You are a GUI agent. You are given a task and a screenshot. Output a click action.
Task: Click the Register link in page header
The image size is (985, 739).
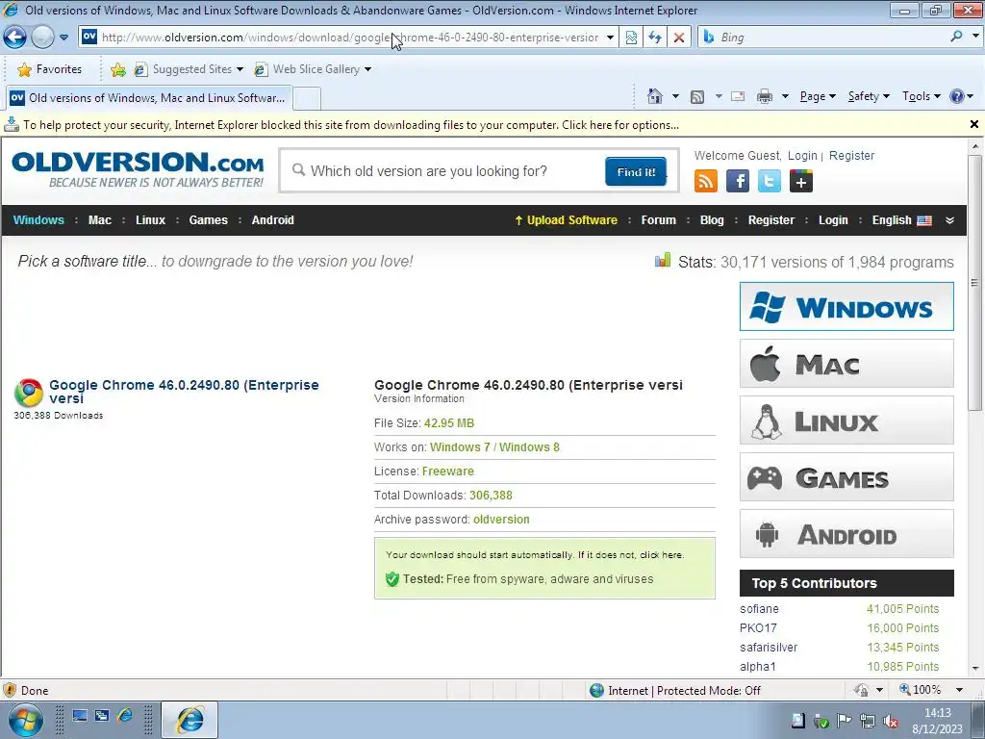(851, 155)
